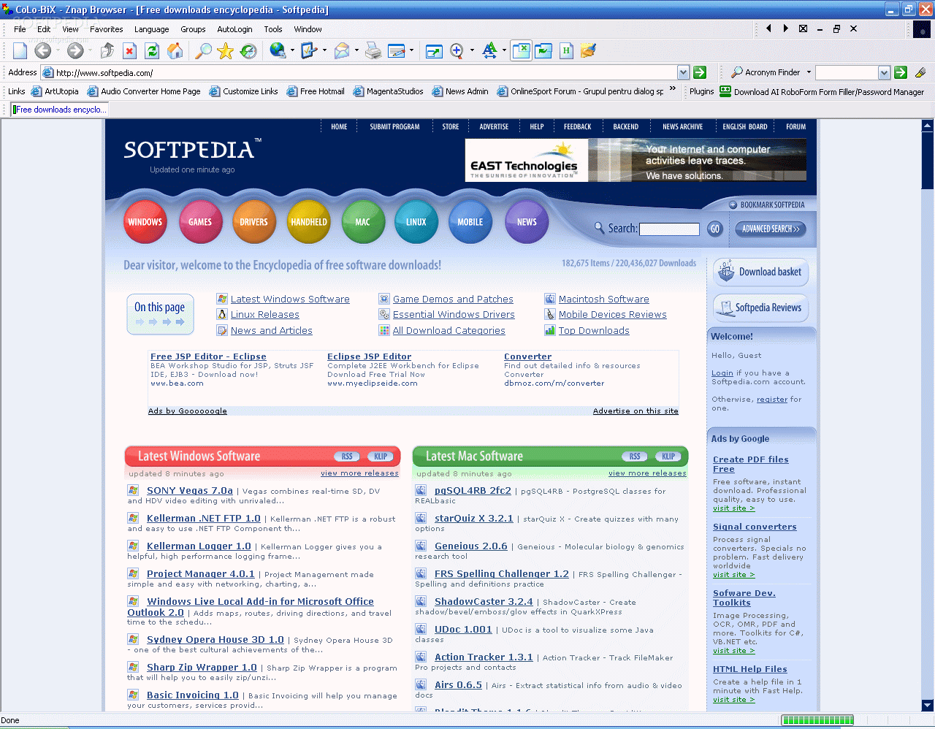Open the Download basket button
This screenshot has height=729, width=935.
pos(761,272)
